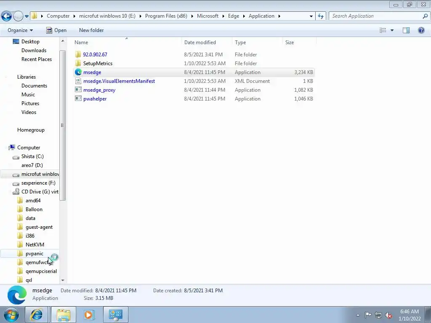Click the search magnifier icon
Viewport: 431px width, 323px height.
425,16
